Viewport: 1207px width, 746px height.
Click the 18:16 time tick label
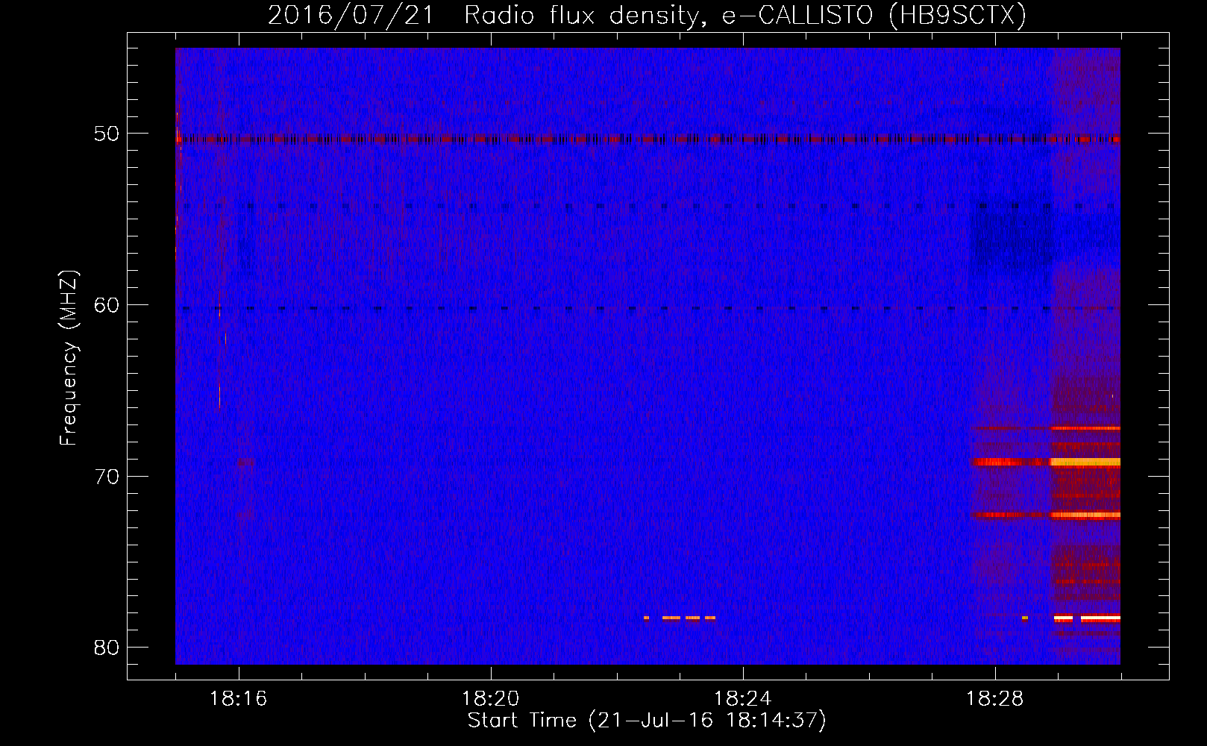click(x=239, y=699)
